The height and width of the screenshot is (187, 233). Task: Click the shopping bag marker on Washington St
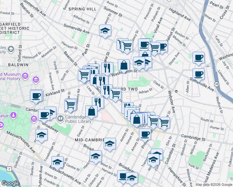(x=124, y=65)
